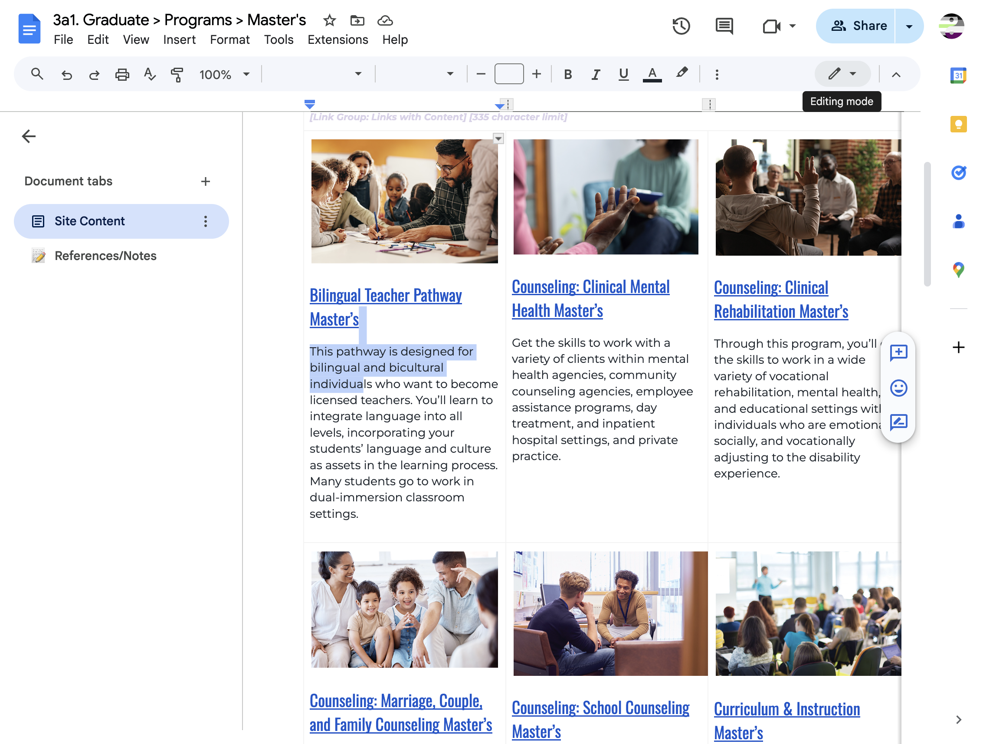This screenshot has height=744, width=983.
Task: Redo the last action
Action: 94,74
